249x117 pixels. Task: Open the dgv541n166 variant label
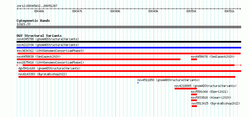49,68
